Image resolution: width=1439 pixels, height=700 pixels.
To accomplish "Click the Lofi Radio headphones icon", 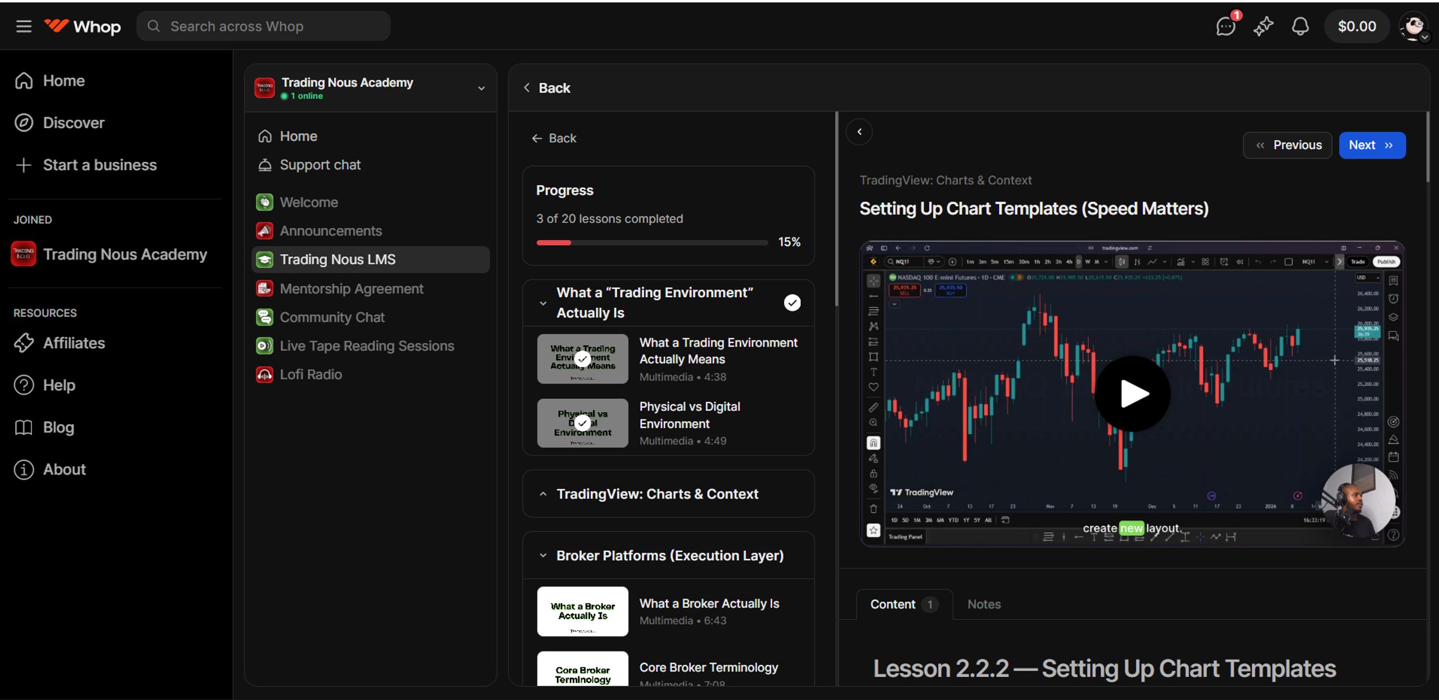I will click(x=265, y=375).
